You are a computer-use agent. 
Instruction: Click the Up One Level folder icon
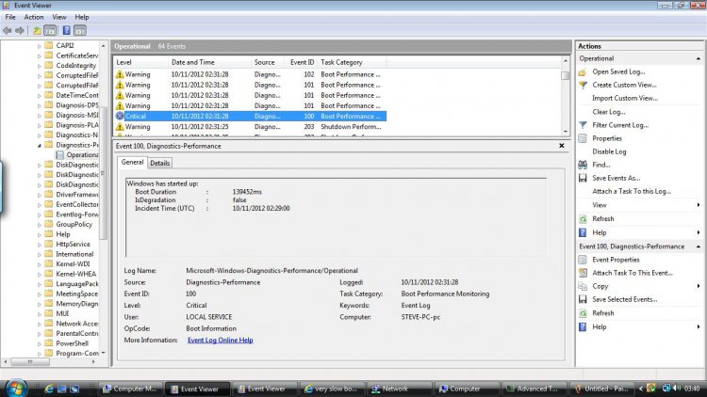[37, 30]
